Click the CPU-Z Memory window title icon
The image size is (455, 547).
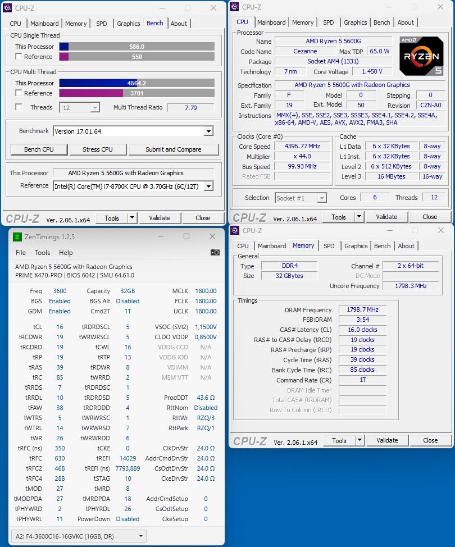tap(235, 230)
